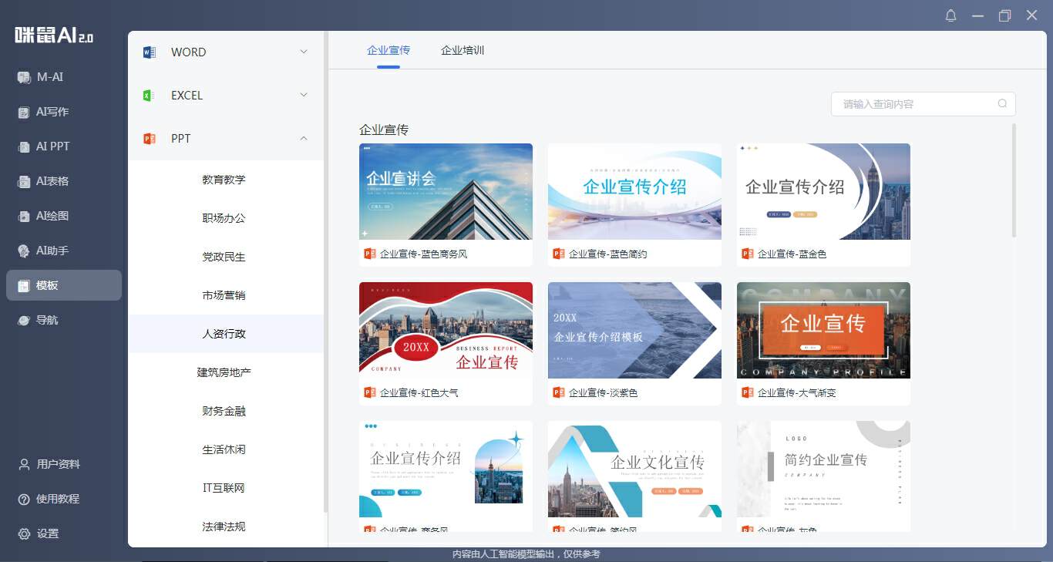1053x562 pixels.
Task: Open AI PPT from the sidebar
Action: (x=24, y=146)
